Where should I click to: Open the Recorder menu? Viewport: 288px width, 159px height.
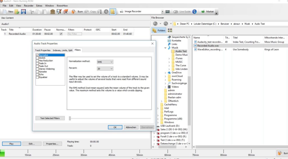pos(29,6)
